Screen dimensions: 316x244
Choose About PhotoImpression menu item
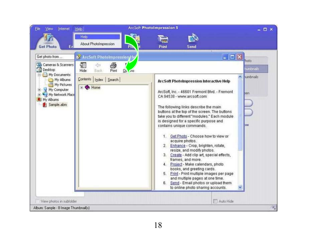coord(97,44)
